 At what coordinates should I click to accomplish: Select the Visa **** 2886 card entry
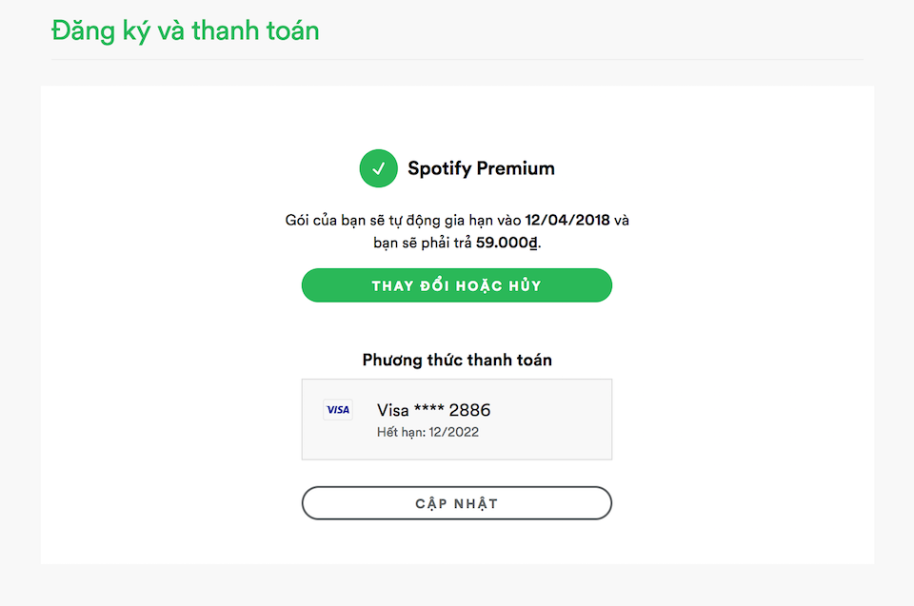[x=433, y=409]
